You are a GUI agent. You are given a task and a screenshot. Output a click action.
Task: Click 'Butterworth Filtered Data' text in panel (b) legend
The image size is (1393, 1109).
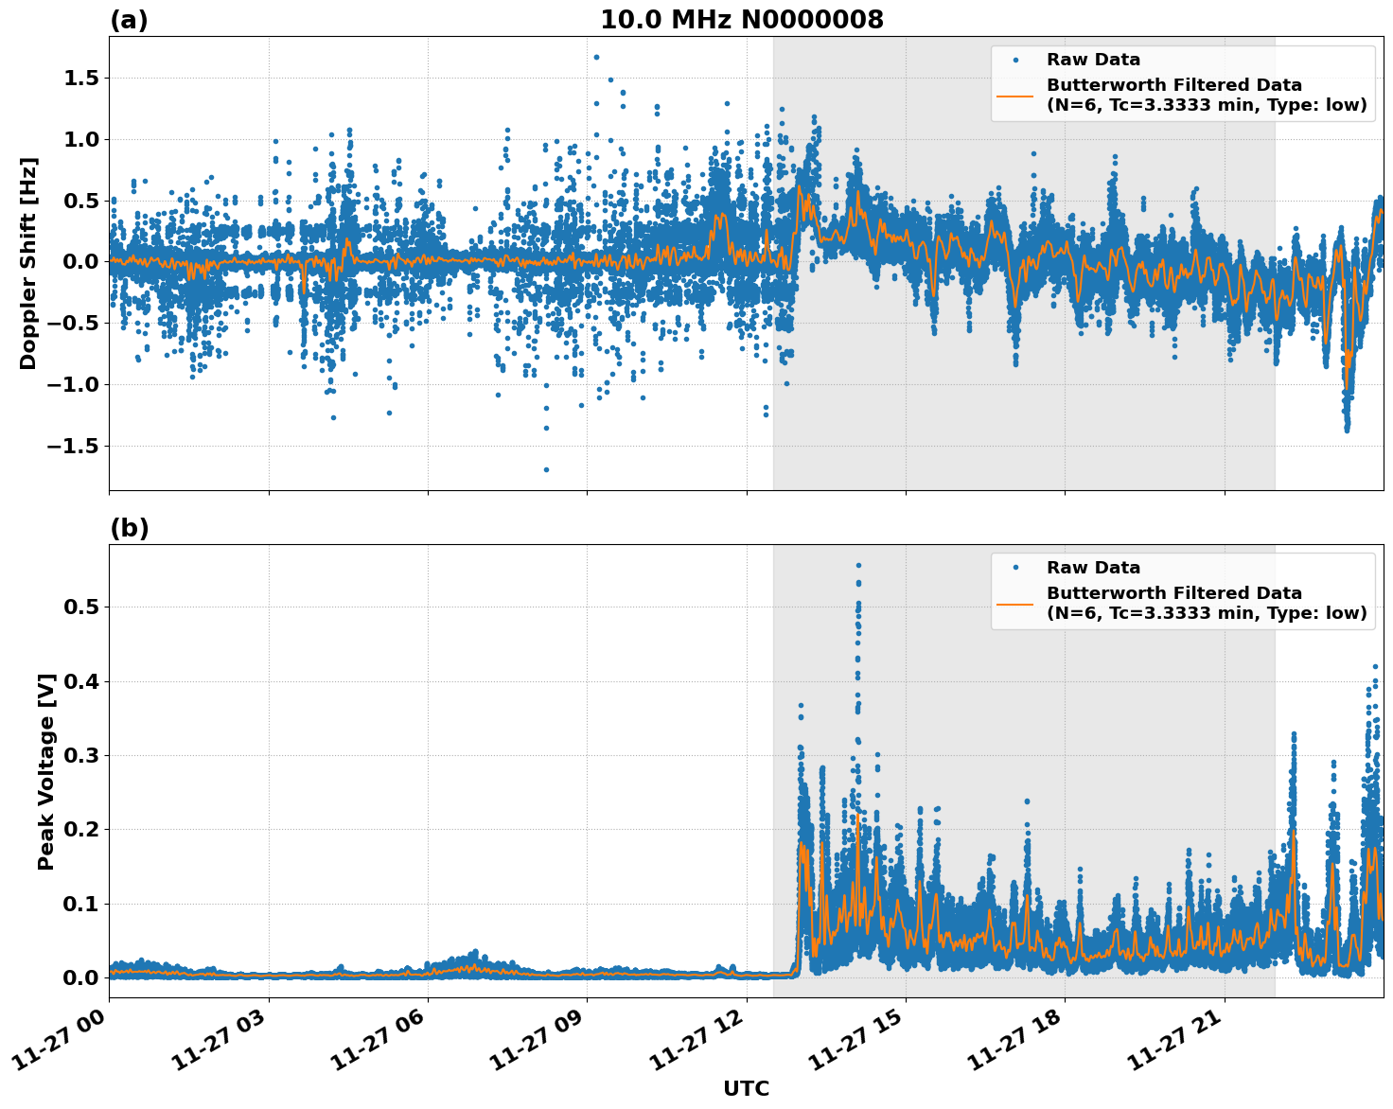(x=1174, y=593)
